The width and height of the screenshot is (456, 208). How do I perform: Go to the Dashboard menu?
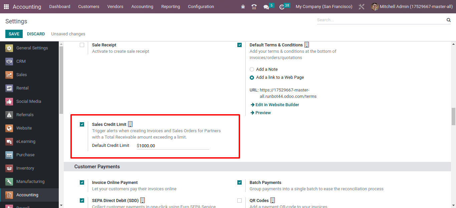(x=60, y=7)
